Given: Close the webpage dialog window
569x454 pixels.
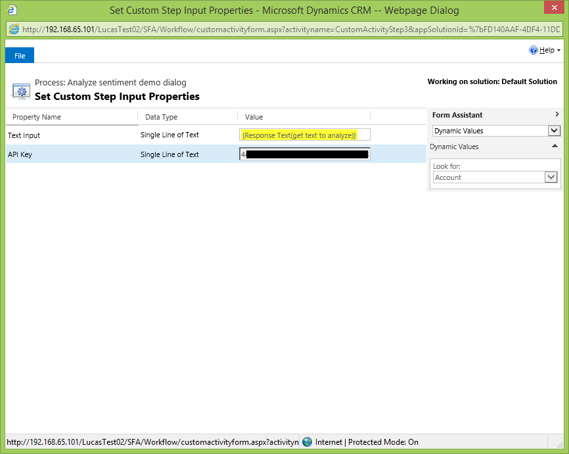Looking at the screenshot, I should (554, 8).
